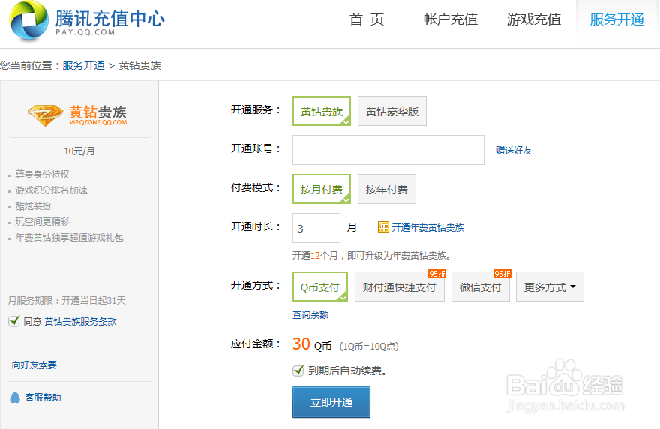Viewport: 660px width, 429px height.
Task: Select the 黄钻豪华版 service option
Action: pos(391,111)
